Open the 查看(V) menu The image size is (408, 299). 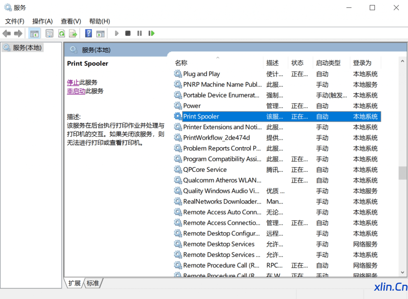click(71, 21)
